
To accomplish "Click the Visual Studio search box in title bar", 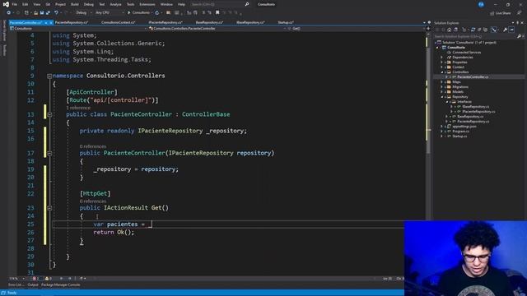I will 220,4.
